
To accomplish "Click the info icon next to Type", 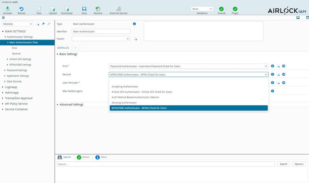I will pyautogui.click(x=134, y=24).
